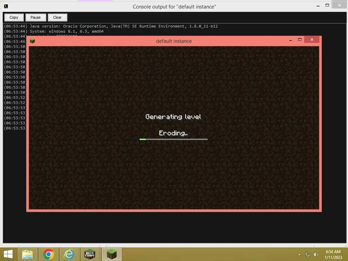Pause the console output
This screenshot has height=261, width=348.
[35, 17]
